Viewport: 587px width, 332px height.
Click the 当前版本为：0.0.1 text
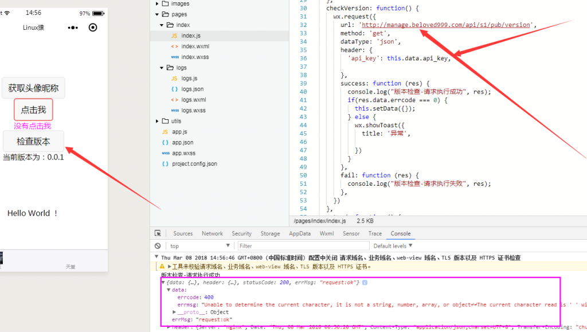pos(33,157)
